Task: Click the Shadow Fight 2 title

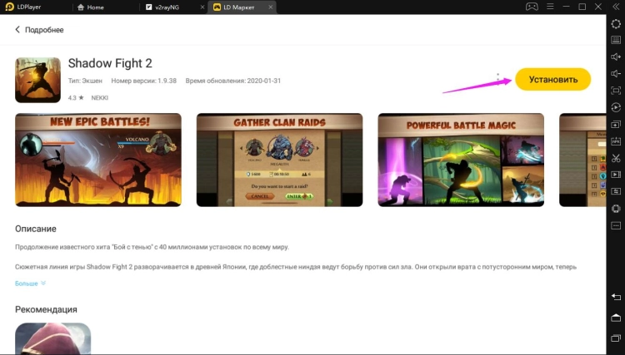Action: [110, 63]
